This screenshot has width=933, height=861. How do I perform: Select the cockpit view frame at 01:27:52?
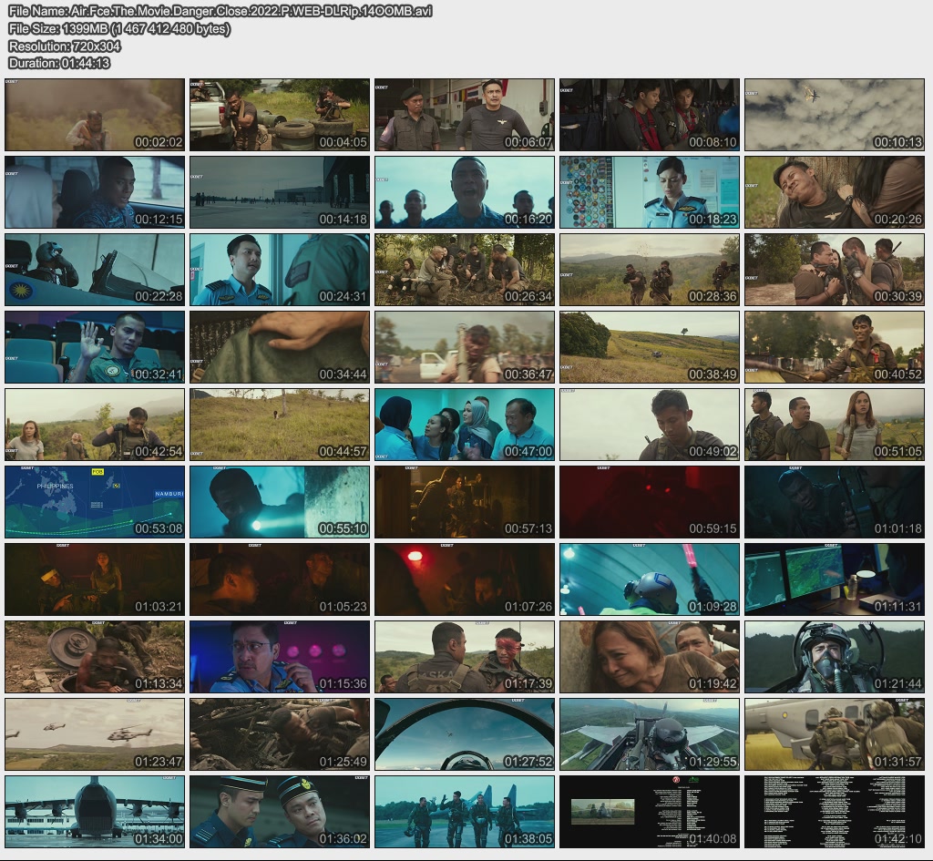[465, 734]
